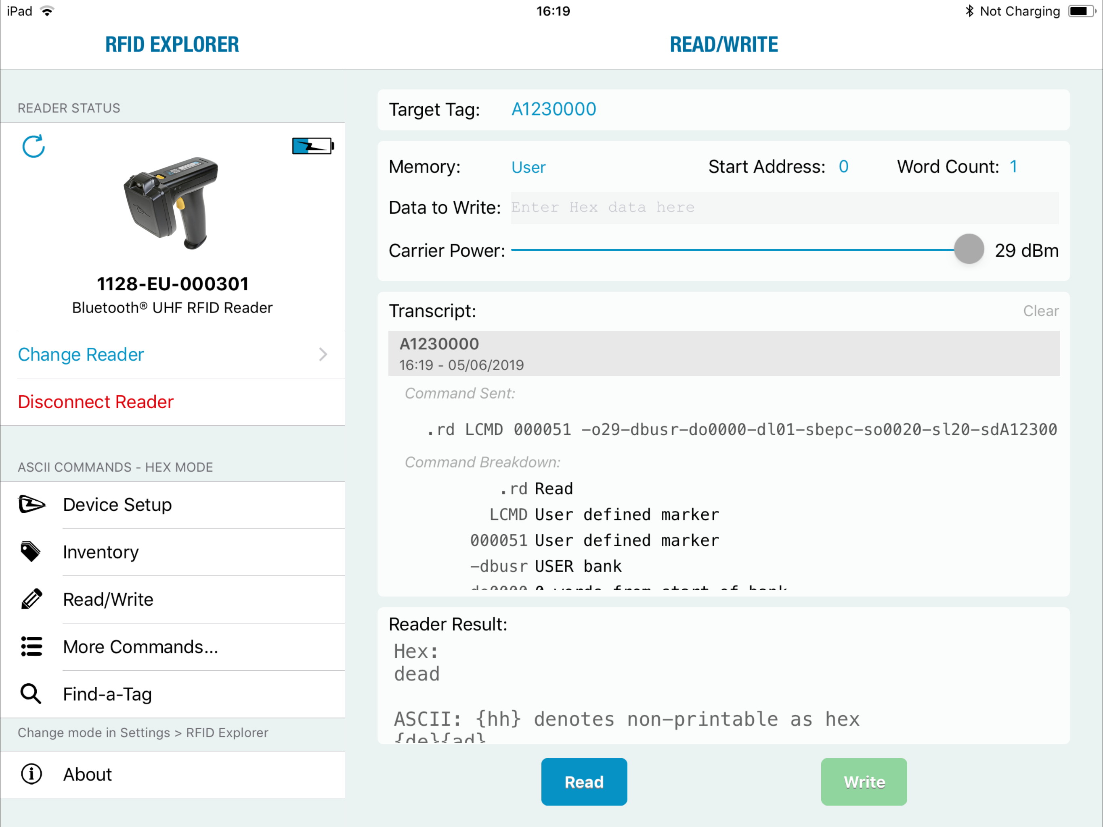Tap the Wi-Fi status bar icon
Viewport: 1103px width, 827px height.
click(x=47, y=11)
